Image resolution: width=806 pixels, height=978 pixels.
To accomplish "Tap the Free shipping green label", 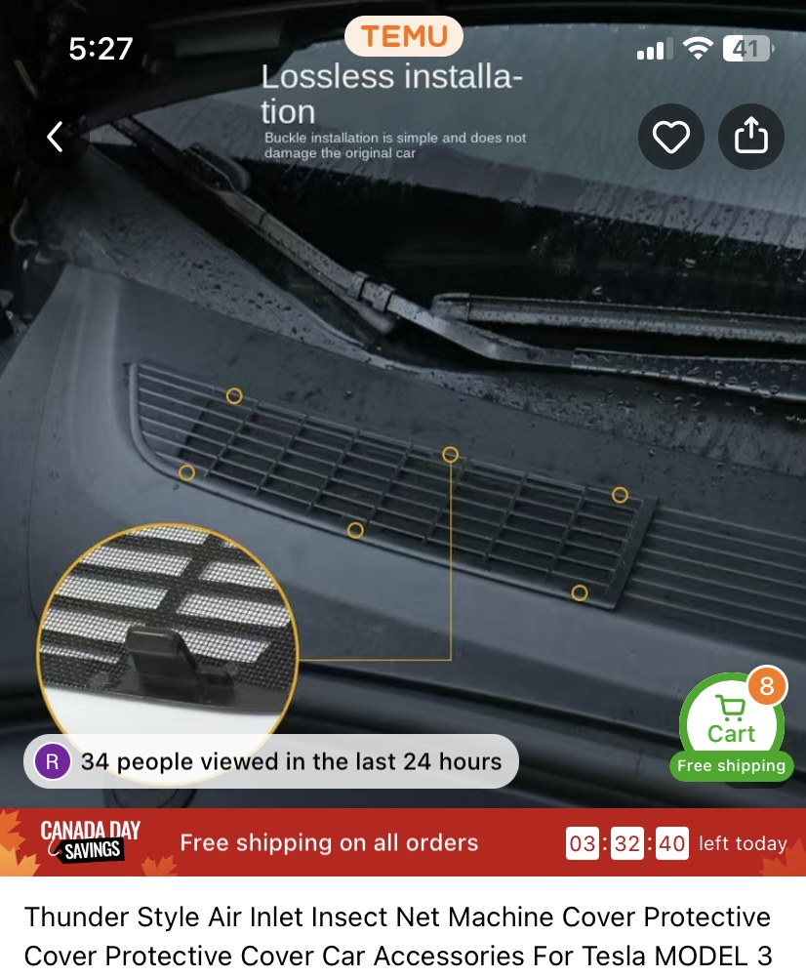I will (731, 765).
